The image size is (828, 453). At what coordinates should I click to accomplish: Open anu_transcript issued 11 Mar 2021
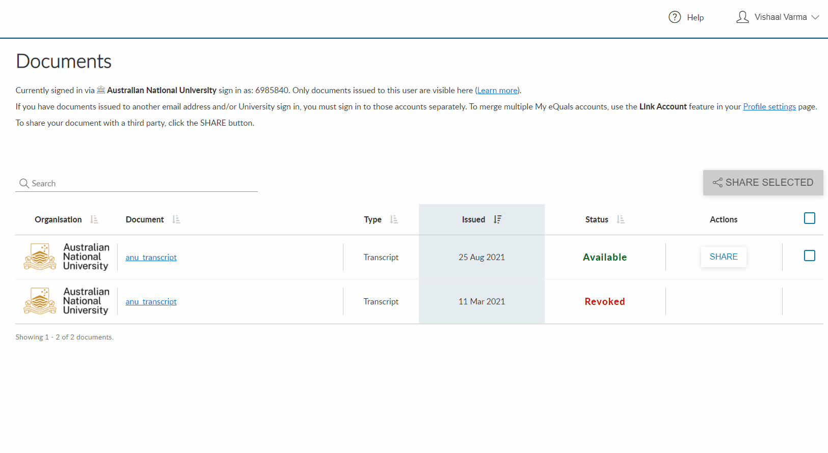[x=151, y=302]
